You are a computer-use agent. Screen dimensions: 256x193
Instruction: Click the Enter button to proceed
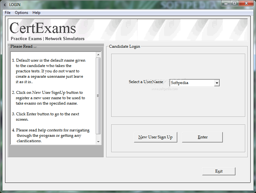(x=203, y=137)
